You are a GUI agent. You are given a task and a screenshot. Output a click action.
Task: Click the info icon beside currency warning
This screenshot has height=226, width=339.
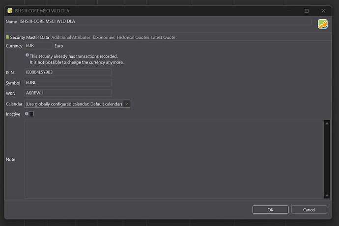click(27, 55)
